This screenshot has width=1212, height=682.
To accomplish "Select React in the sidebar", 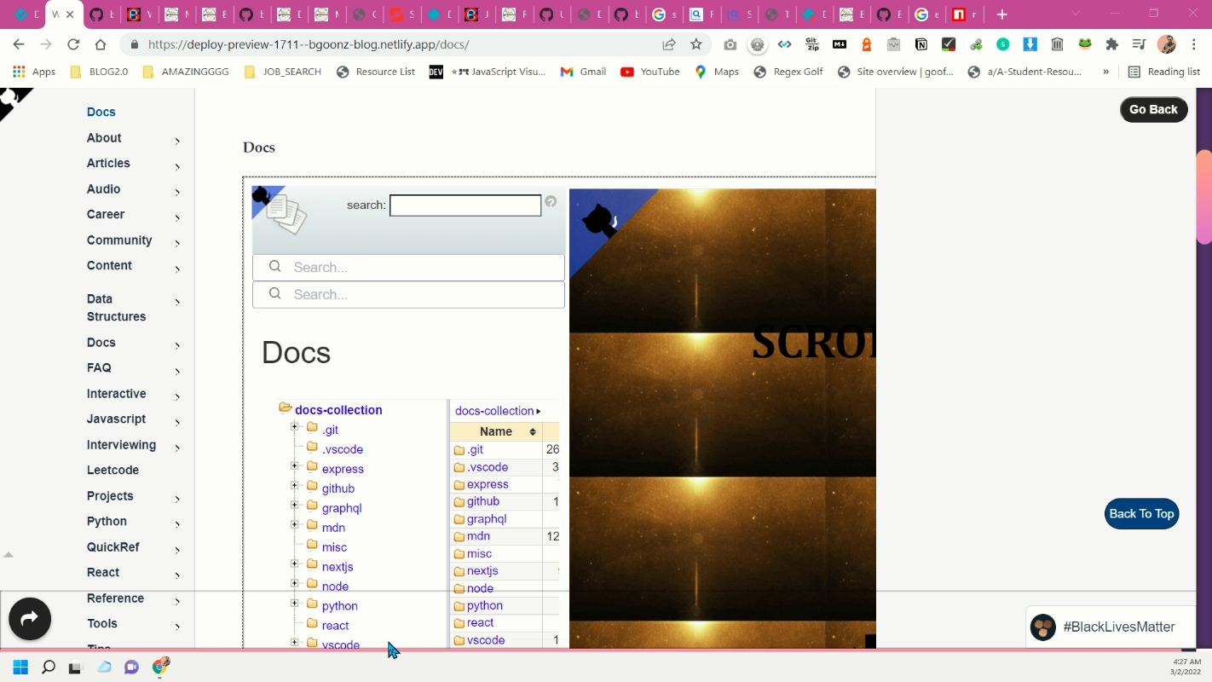I will point(103,573).
